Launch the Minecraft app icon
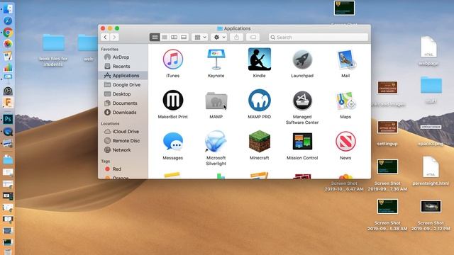Viewport: 454px width, 255px height. 260,142
